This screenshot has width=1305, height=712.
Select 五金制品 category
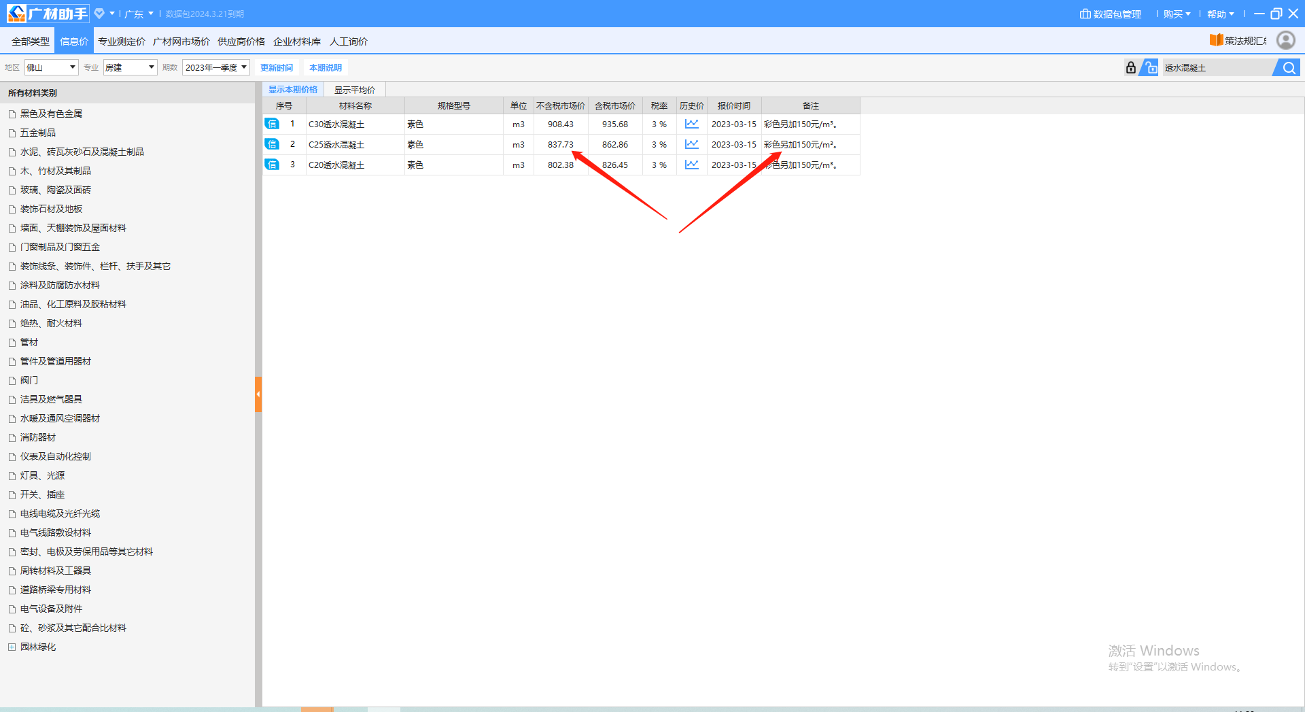38,133
